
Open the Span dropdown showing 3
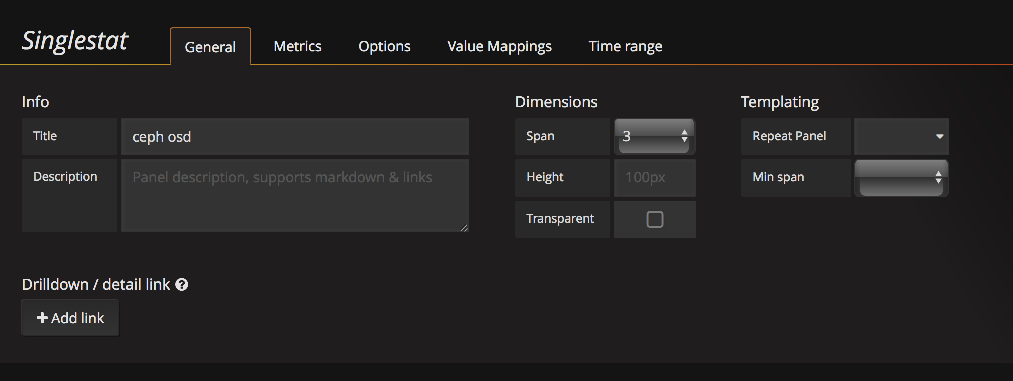[x=655, y=136]
